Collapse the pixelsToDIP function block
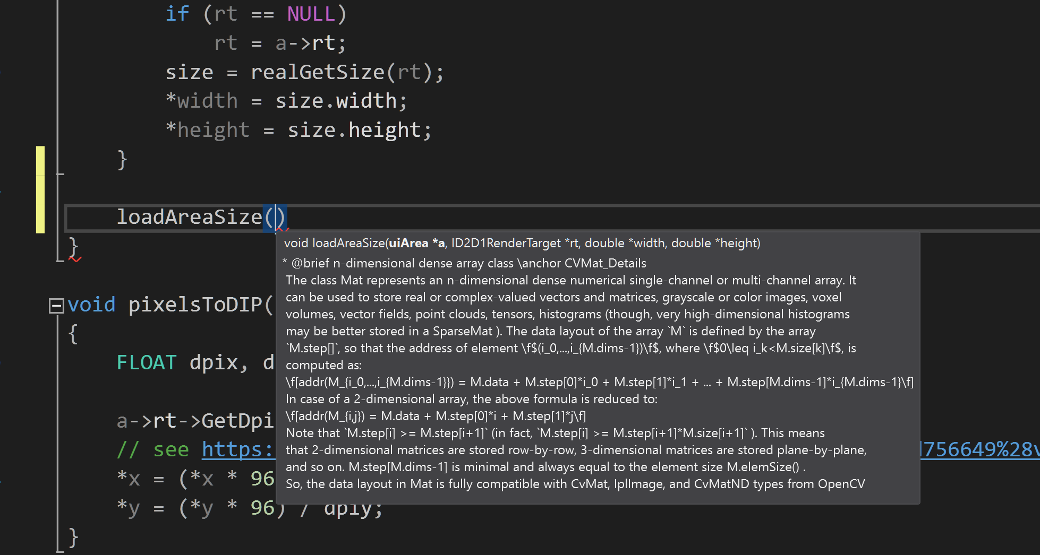 click(x=56, y=306)
